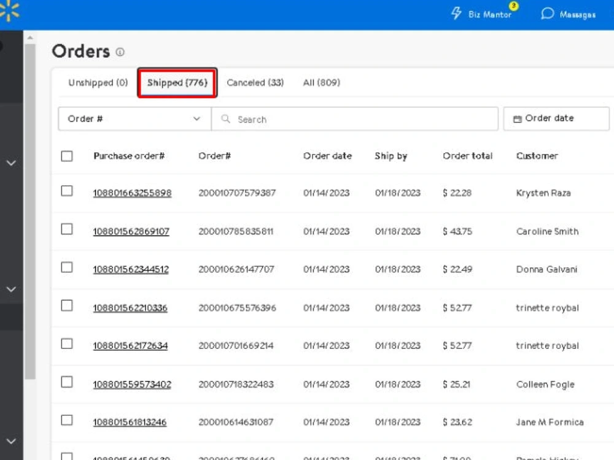Open purchase order 108801559573402

click(132, 385)
